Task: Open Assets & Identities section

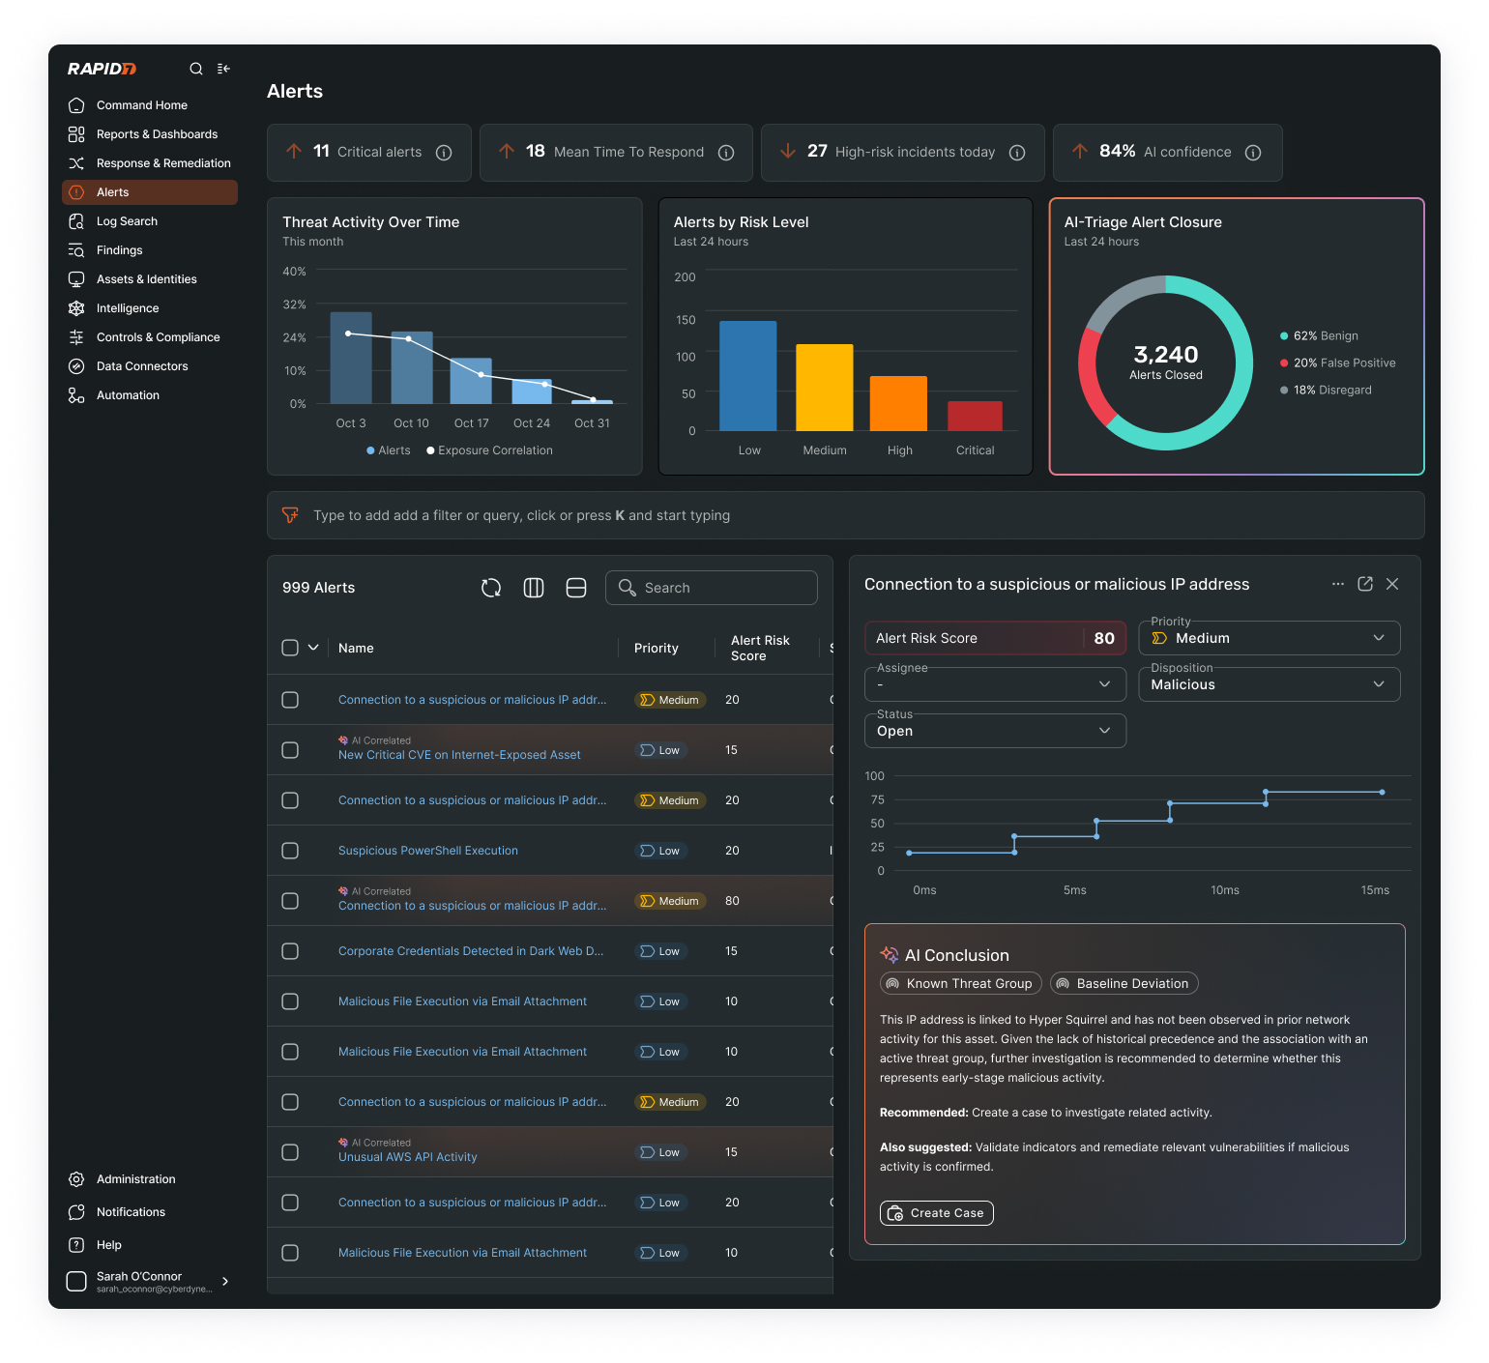Action: tap(146, 279)
